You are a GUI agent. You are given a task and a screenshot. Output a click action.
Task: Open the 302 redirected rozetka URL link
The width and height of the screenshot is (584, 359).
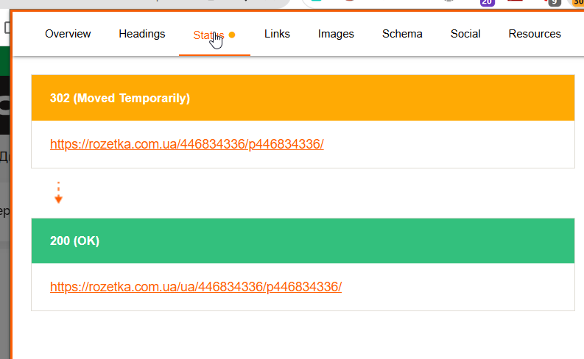coord(187,144)
